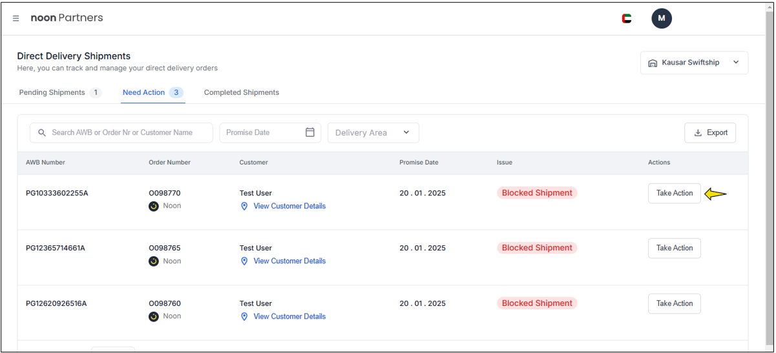Open the Kausar Swiftship store selector
This screenshot has height=353, width=776.
(694, 63)
